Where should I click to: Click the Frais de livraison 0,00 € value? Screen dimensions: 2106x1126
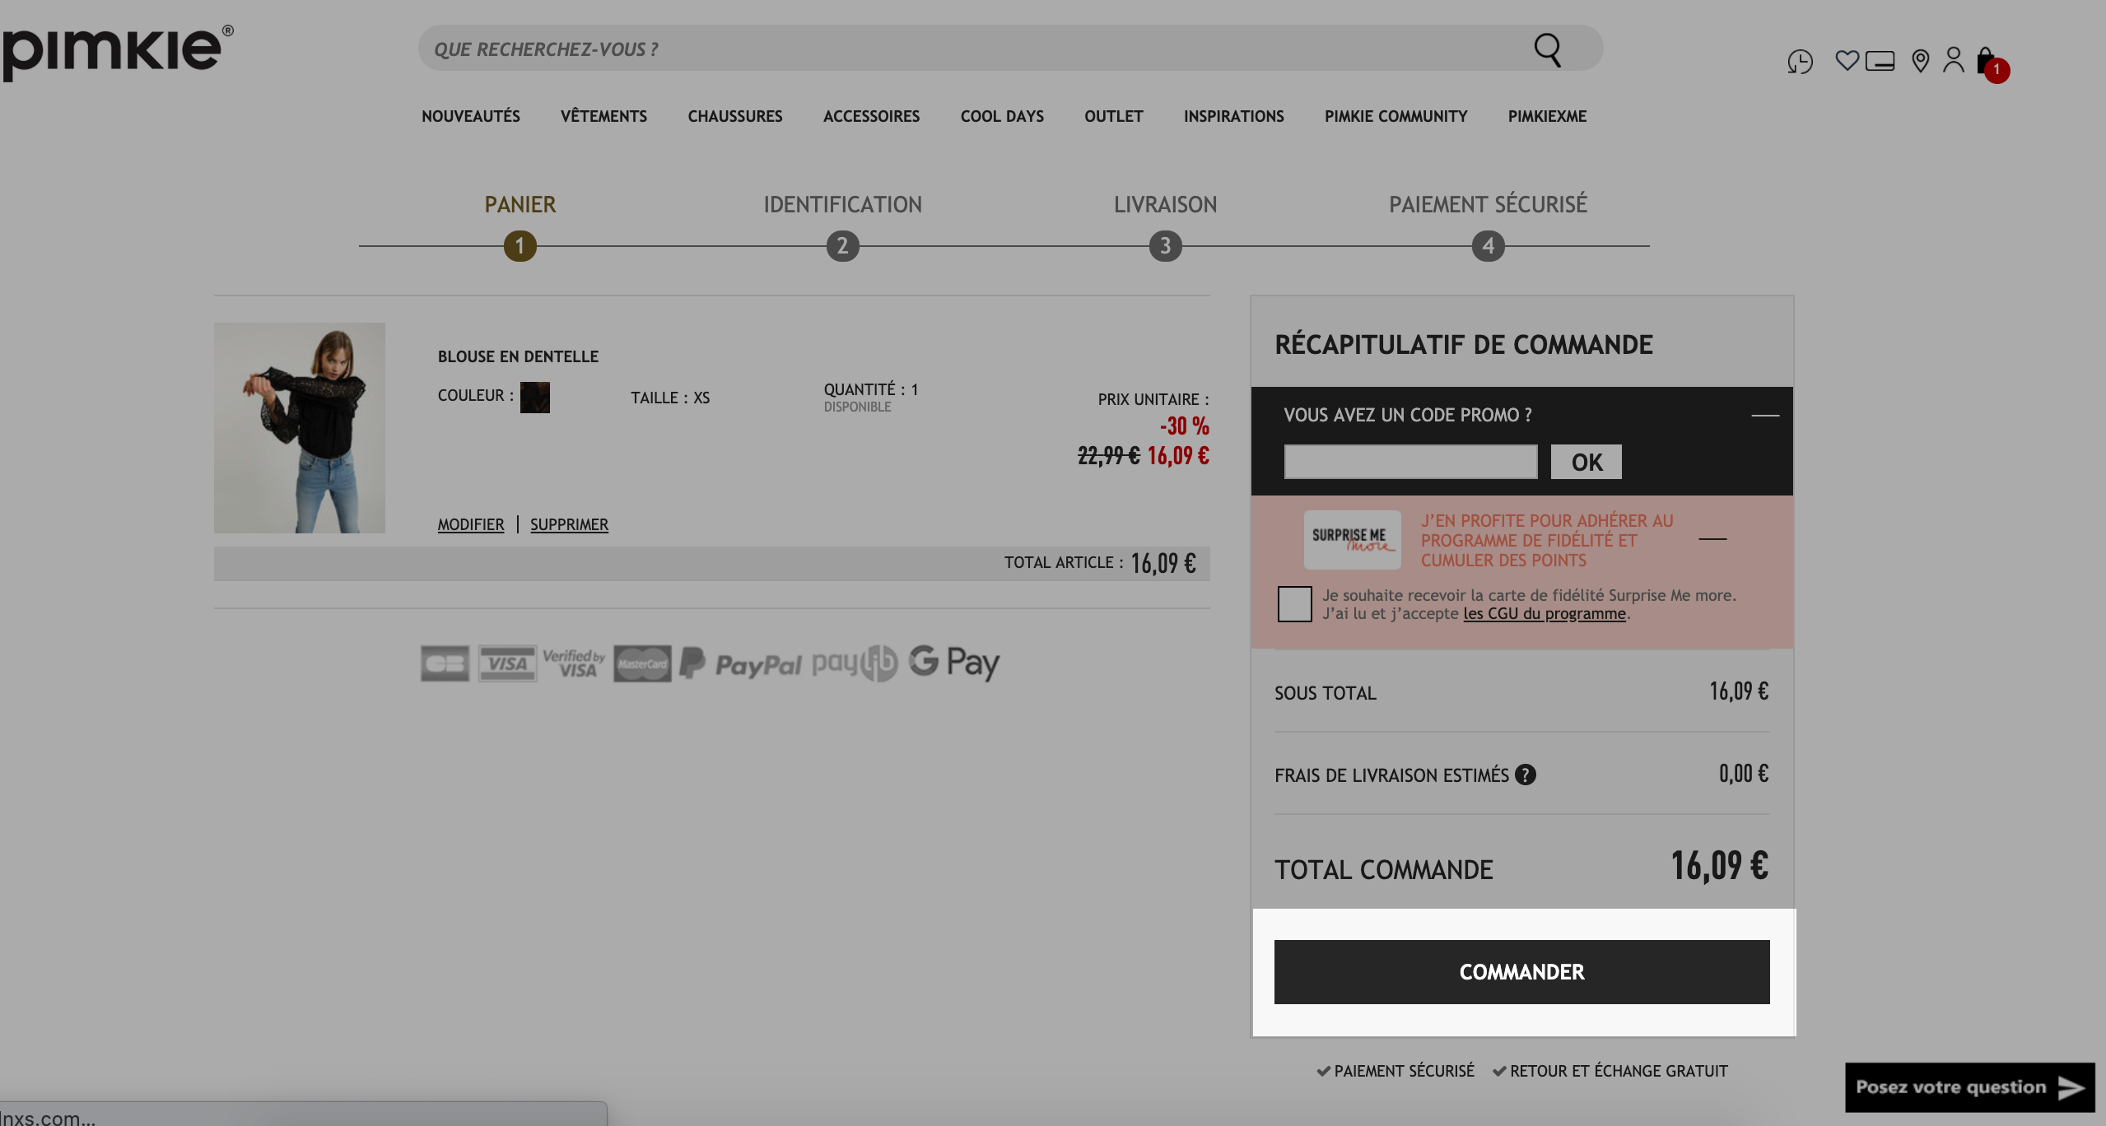(1743, 773)
